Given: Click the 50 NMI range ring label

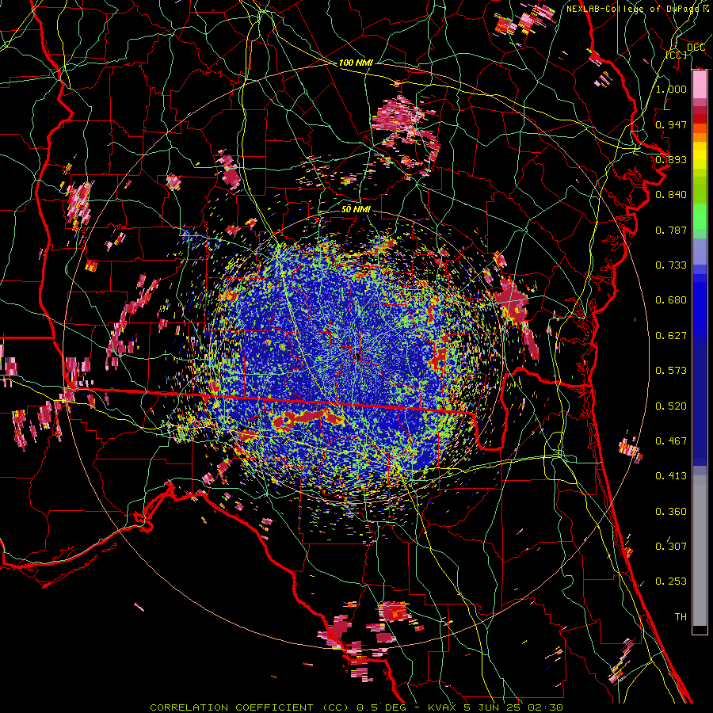Looking at the screenshot, I should click(x=356, y=209).
